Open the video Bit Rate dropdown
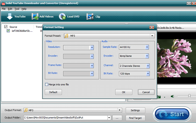This screenshot has height=123, width=196. point(92,74)
